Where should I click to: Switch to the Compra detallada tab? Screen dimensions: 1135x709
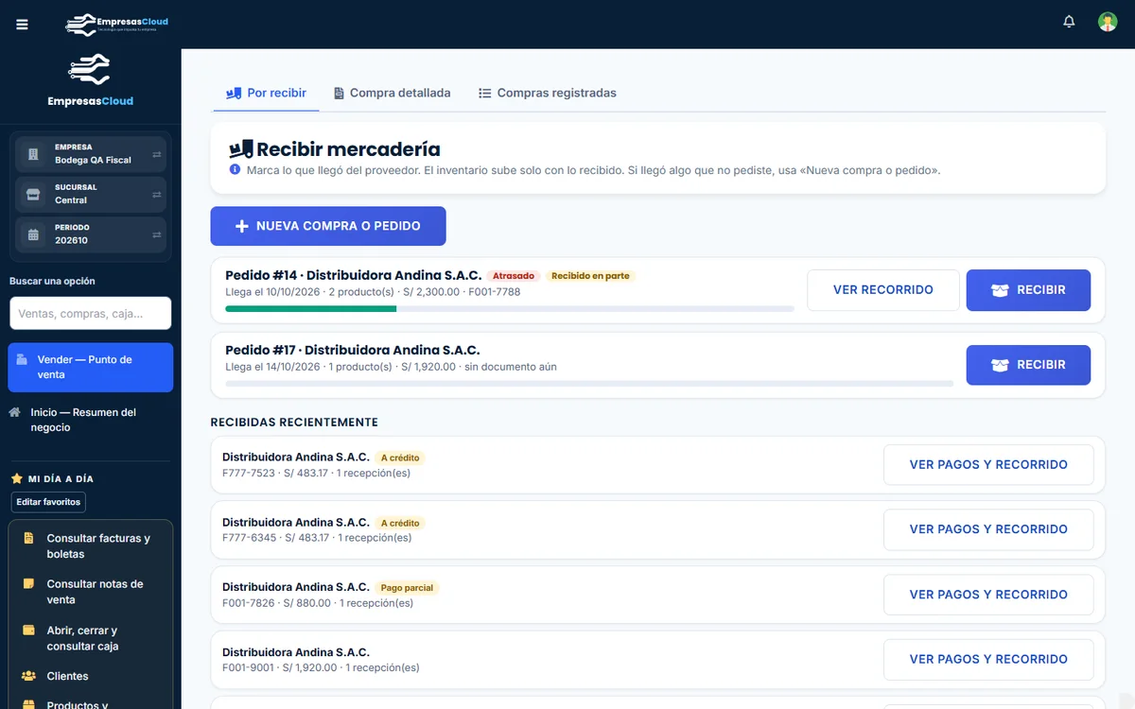pos(392,93)
